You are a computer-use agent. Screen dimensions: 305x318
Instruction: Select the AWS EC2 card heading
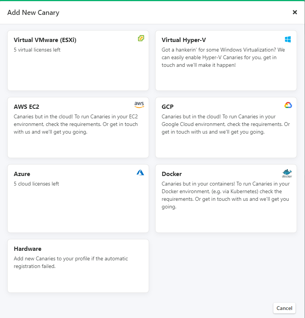coord(26,107)
